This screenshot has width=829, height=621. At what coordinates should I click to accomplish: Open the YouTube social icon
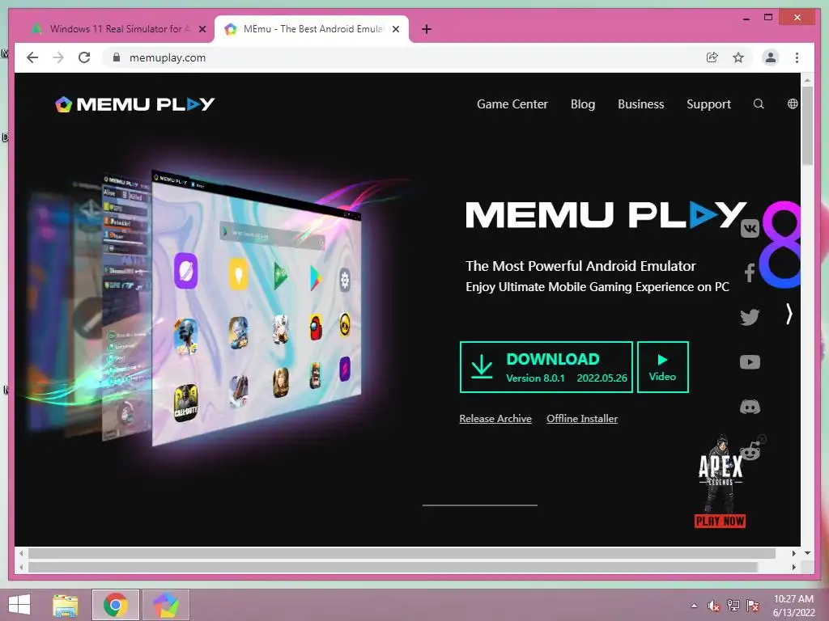[x=750, y=361]
